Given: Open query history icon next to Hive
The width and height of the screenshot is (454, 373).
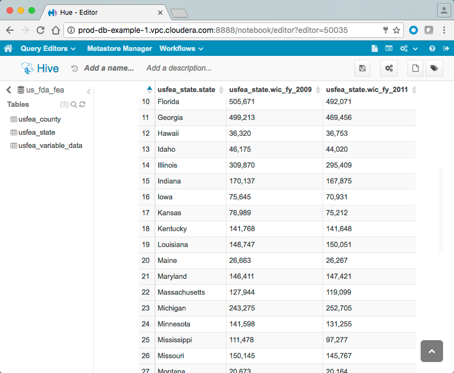Looking at the screenshot, I should tap(74, 68).
